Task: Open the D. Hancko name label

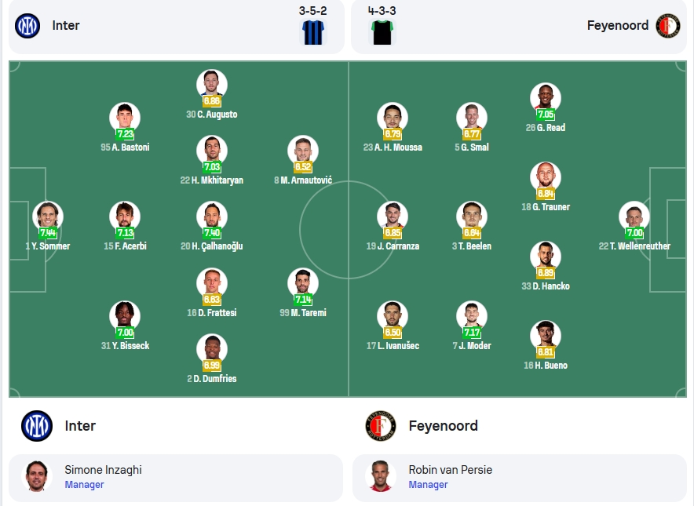Action: (546, 286)
